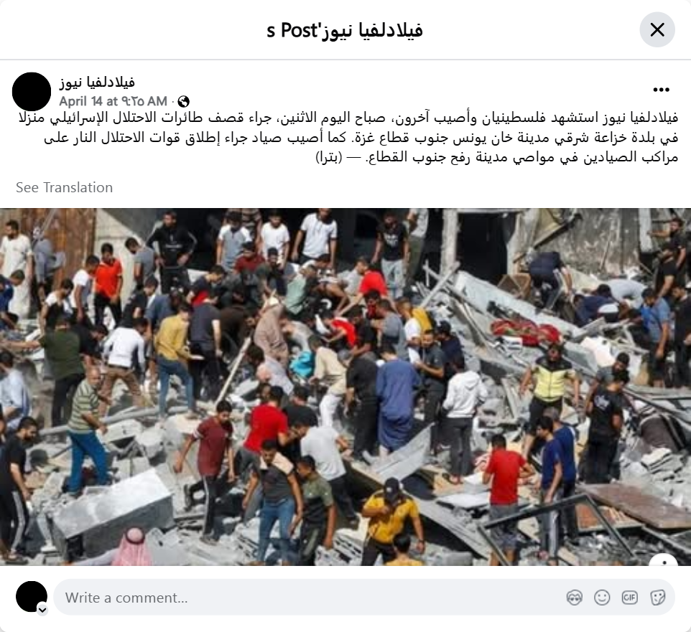Open the emoji picker in comment box
This screenshot has height=632, width=691.
(x=602, y=598)
